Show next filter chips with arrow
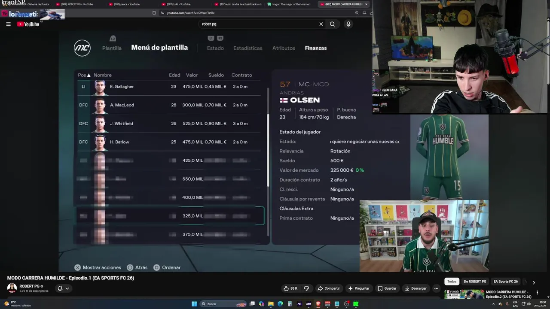This screenshot has width=550, height=309. coord(534,282)
